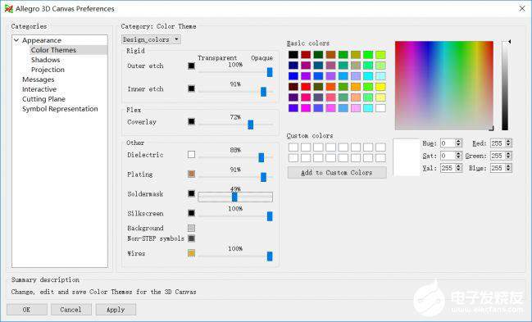Screen dimensions: 532x322
Task: Select Shadows in the categories tree
Action: [x=45, y=60]
